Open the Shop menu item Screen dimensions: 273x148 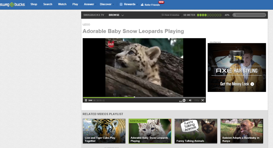click(34, 4)
